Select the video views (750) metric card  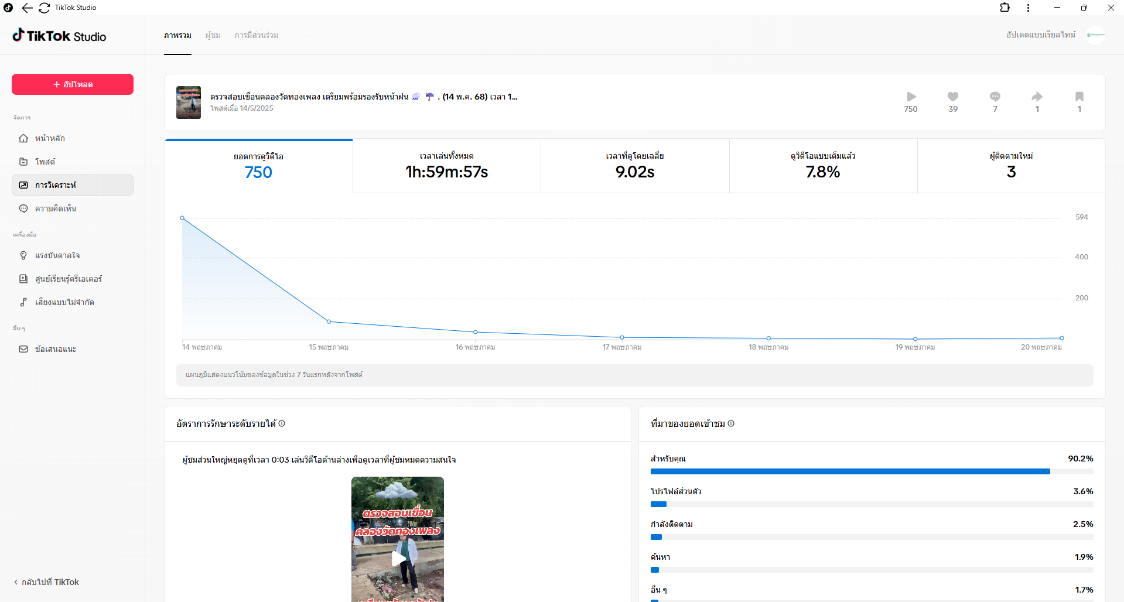point(259,166)
